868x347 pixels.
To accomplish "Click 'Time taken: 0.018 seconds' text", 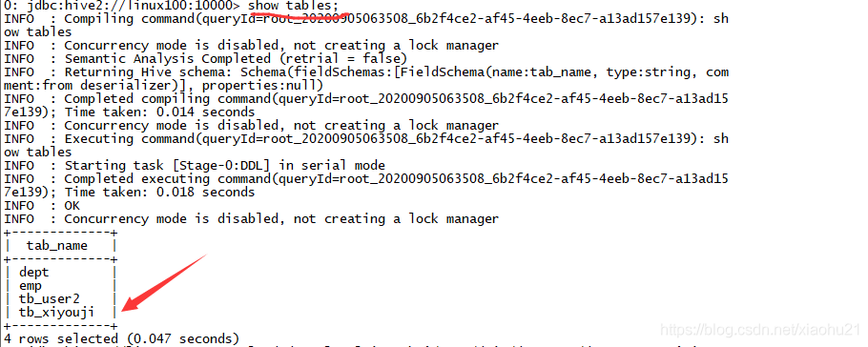I will (x=160, y=192).
